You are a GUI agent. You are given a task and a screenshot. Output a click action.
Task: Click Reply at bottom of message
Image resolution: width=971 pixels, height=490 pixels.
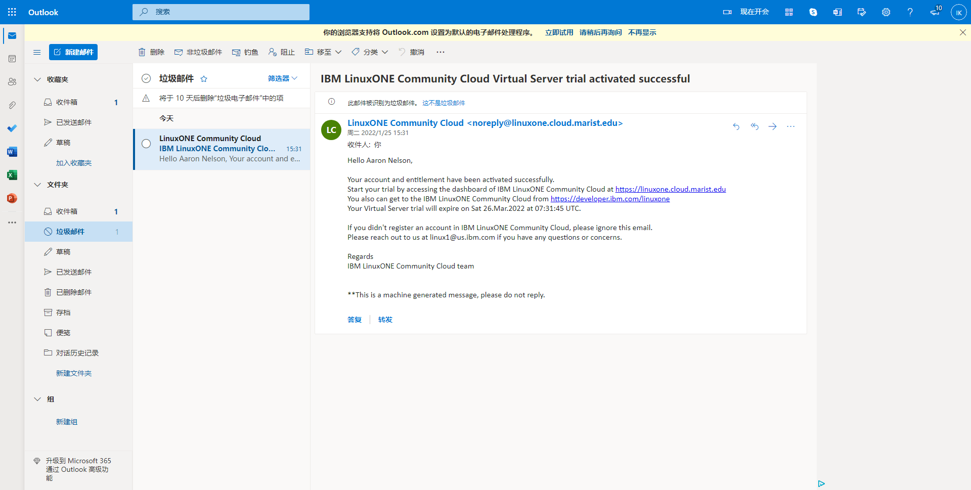(355, 320)
